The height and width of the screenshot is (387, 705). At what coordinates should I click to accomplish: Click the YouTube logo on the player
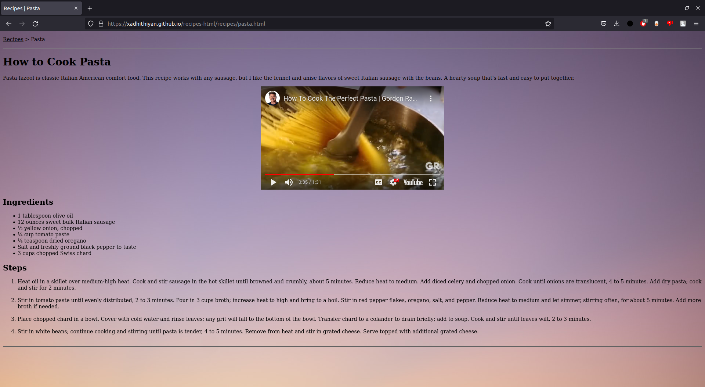413,182
